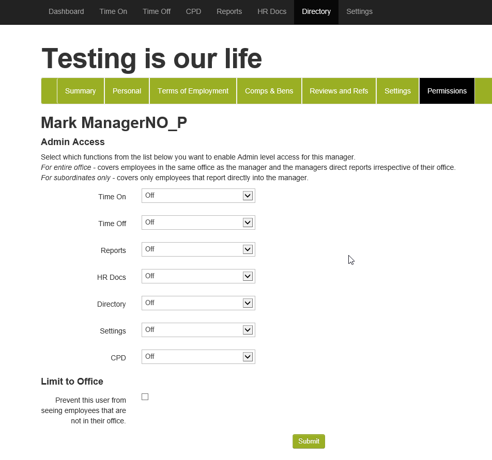Open the Terms of Employment tab

click(193, 91)
